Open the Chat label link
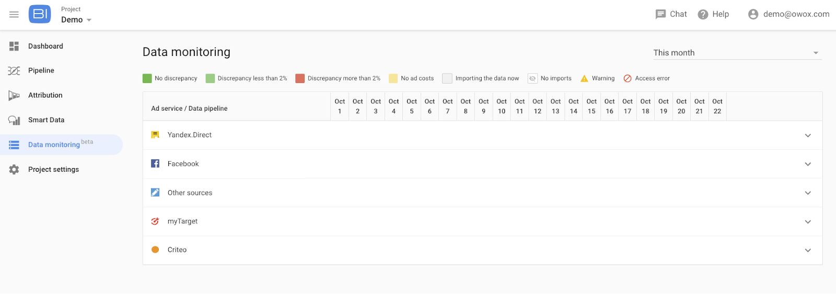The image size is (836, 296). pos(678,15)
